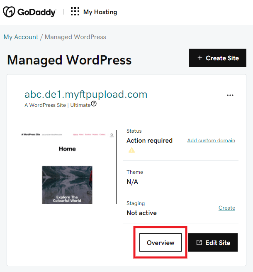The width and height of the screenshot is (253, 272).
Task: Click the Ultimate plan help icon
Action: tap(94, 104)
